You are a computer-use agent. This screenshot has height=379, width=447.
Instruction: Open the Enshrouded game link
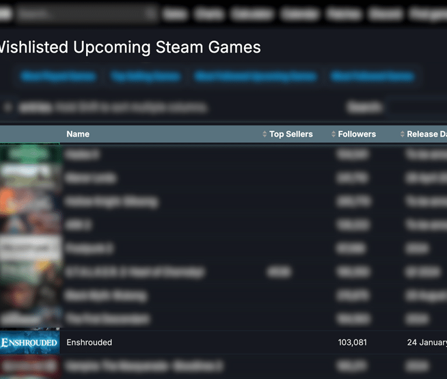click(89, 342)
